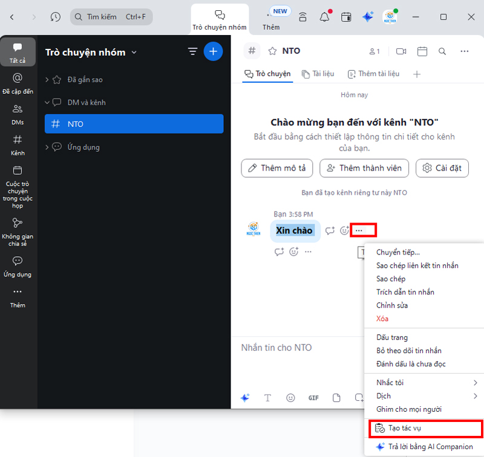Open the notifications bell icon
Screen dimensions: 484x457
325,17
